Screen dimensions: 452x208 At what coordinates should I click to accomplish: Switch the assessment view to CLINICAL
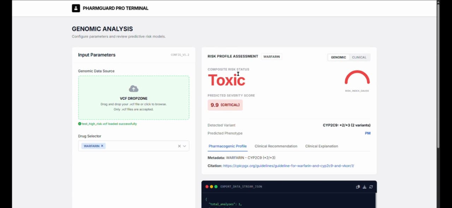(359, 57)
